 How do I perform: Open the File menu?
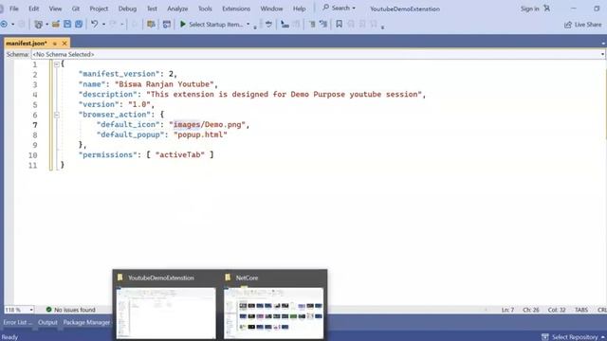click(x=14, y=9)
